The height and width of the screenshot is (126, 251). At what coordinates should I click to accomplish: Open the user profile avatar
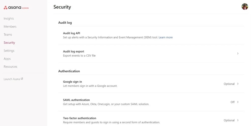(x=244, y=7)
